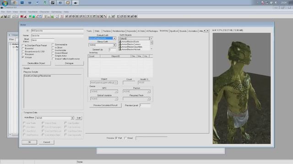Switch to the AI Data tab
293x164 pixels.
[141, 31]
